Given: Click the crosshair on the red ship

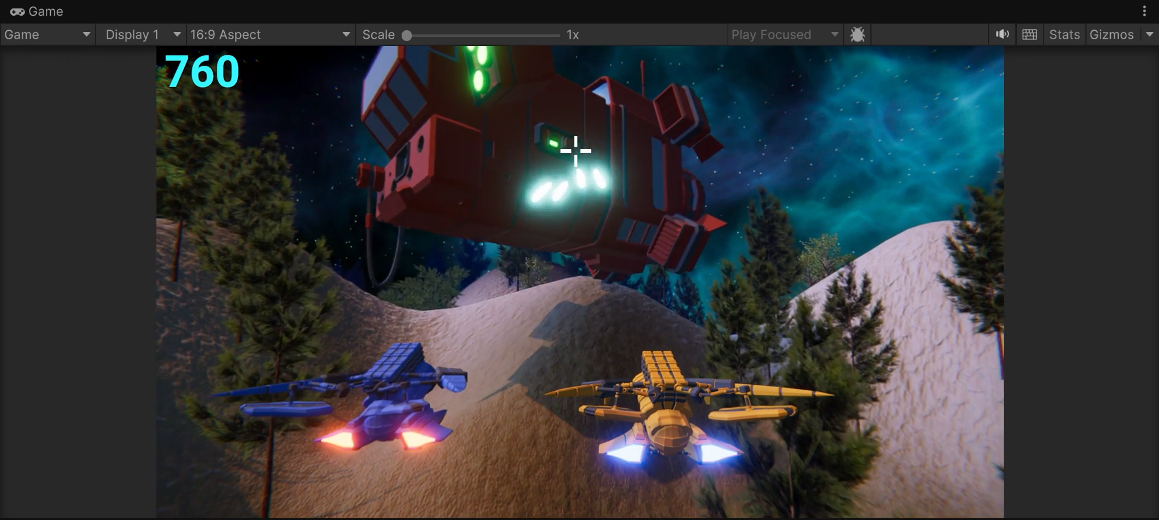Looking at the screenshot, I should 576,151.
